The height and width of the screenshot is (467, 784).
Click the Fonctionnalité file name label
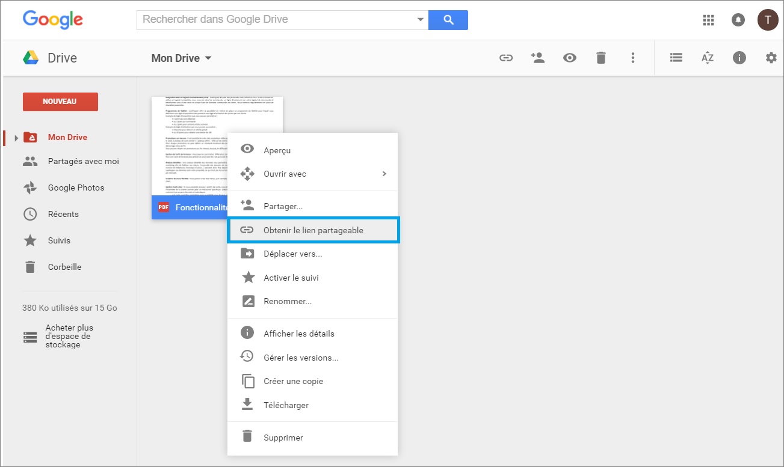coord(202,207)
